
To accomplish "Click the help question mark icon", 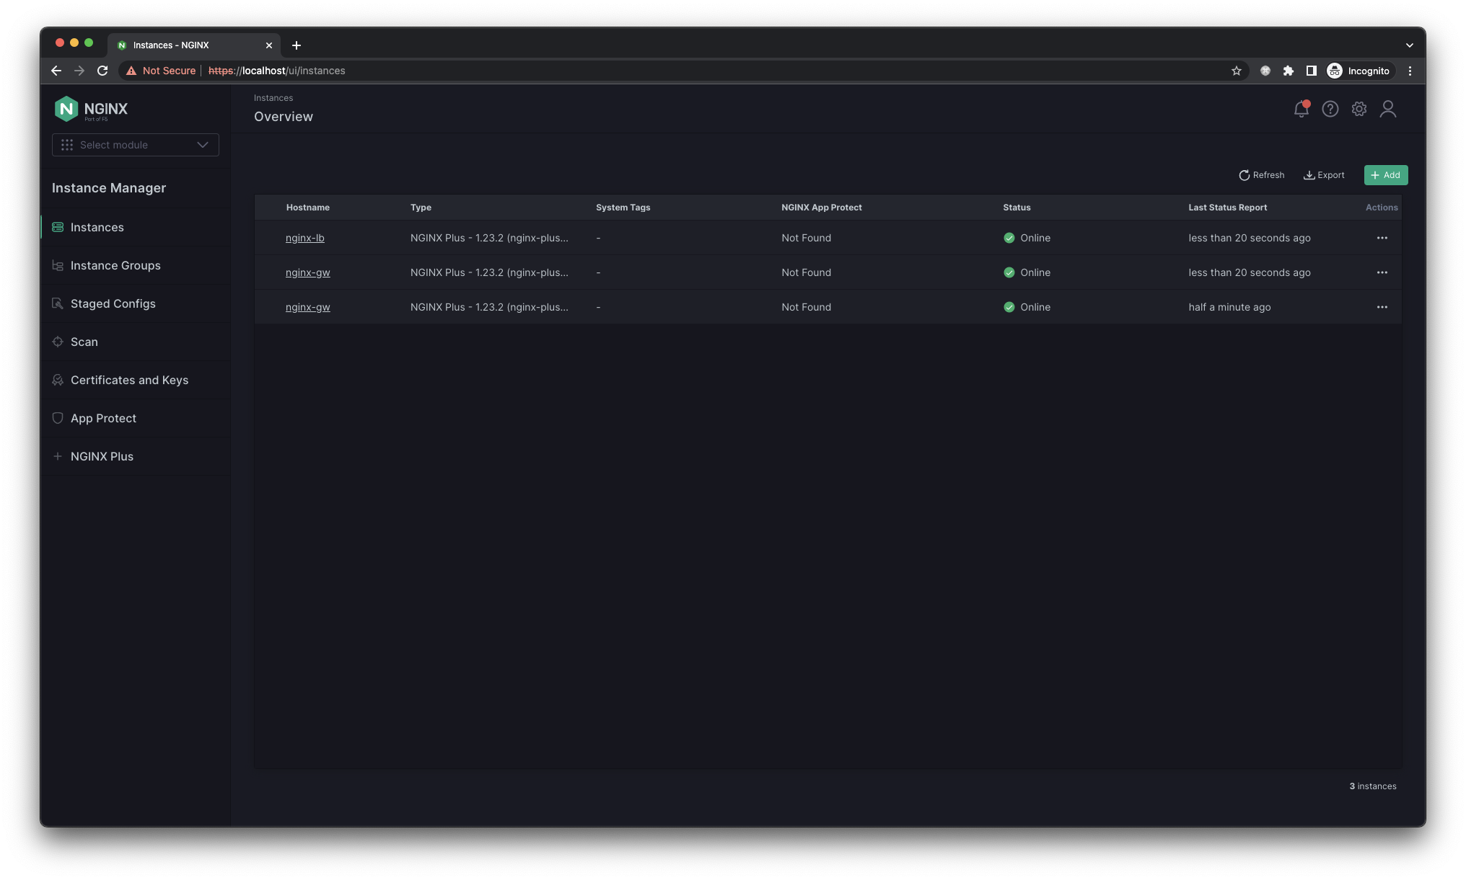I will tap(1330, 109).
